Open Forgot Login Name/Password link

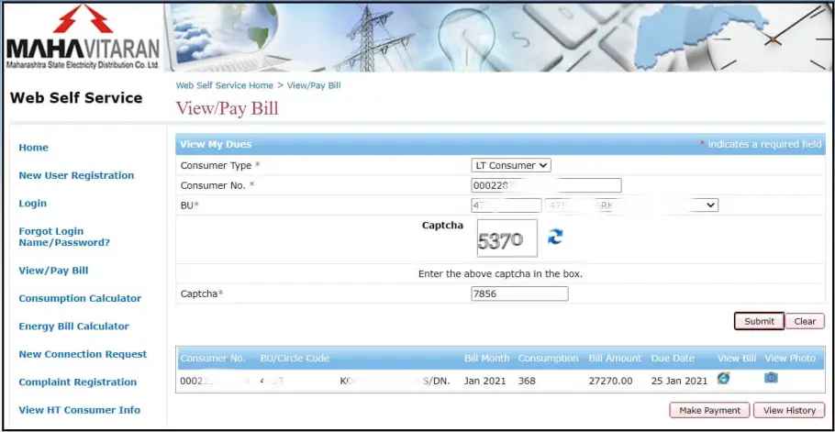64,237
